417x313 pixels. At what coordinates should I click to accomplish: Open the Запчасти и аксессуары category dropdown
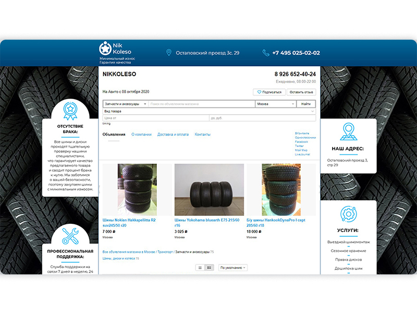126,104
